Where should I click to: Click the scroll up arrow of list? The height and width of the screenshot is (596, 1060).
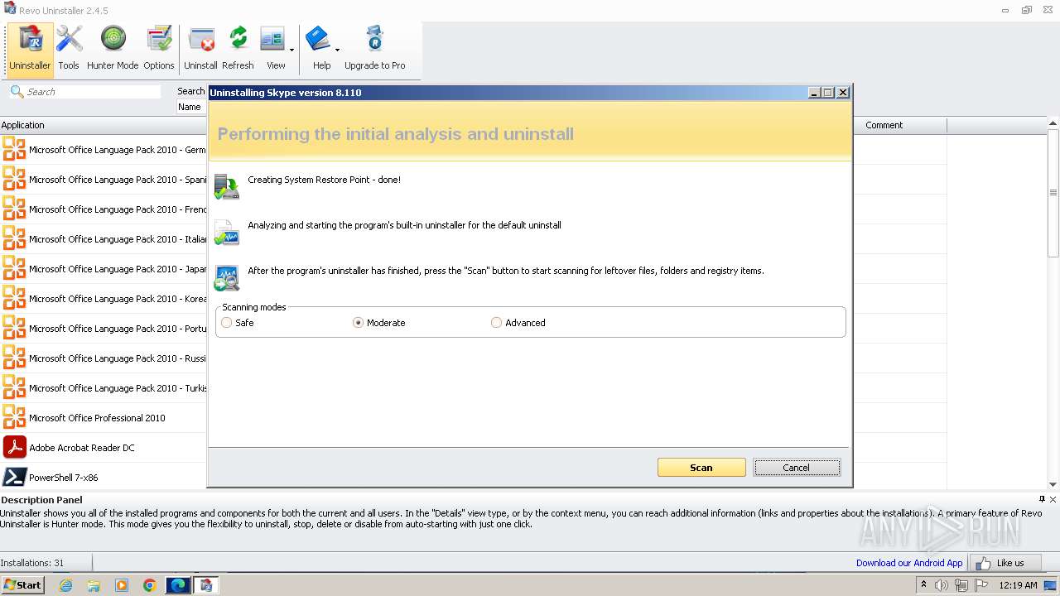tap(1053, 123)
